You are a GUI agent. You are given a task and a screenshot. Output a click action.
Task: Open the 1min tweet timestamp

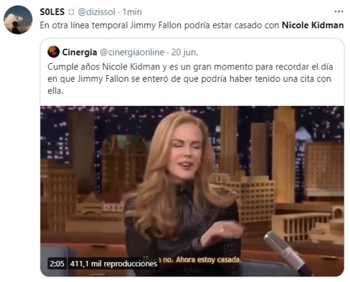[x=132, y=12]
